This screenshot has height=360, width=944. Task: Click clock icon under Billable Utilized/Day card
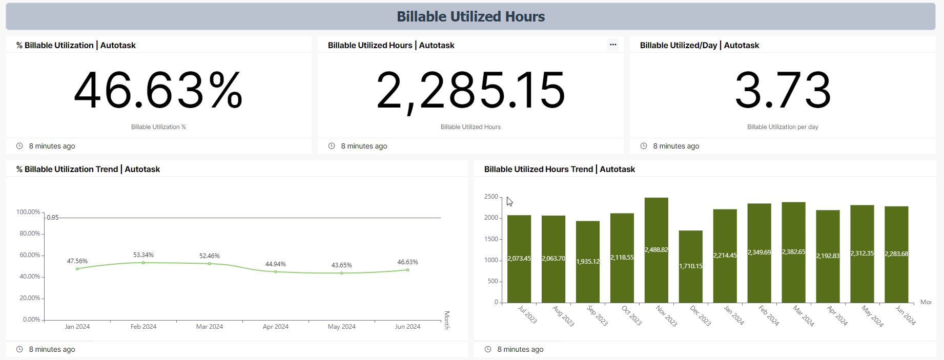[x=644, y=146]
